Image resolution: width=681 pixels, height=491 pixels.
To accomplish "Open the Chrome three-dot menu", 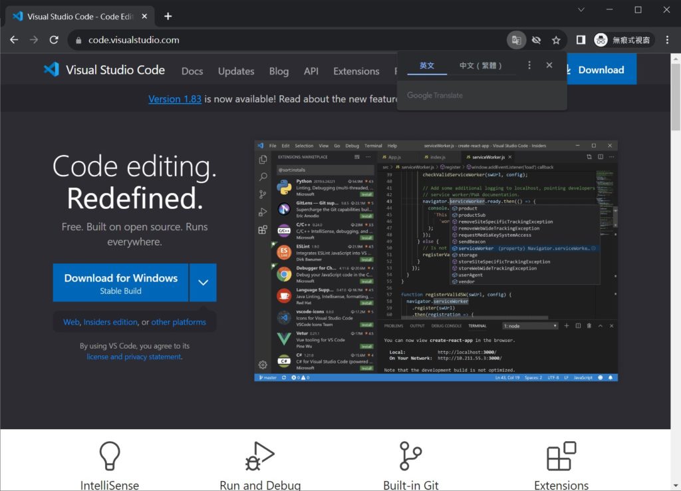I will tap(667, 40).
